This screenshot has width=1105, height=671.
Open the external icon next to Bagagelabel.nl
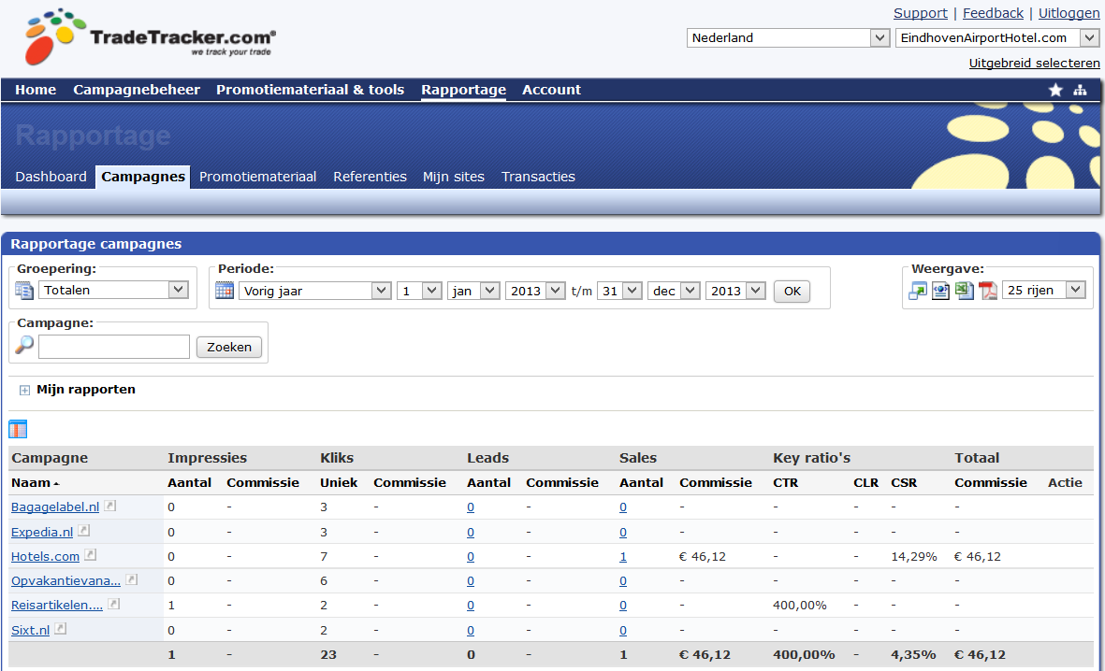point(109,506)
